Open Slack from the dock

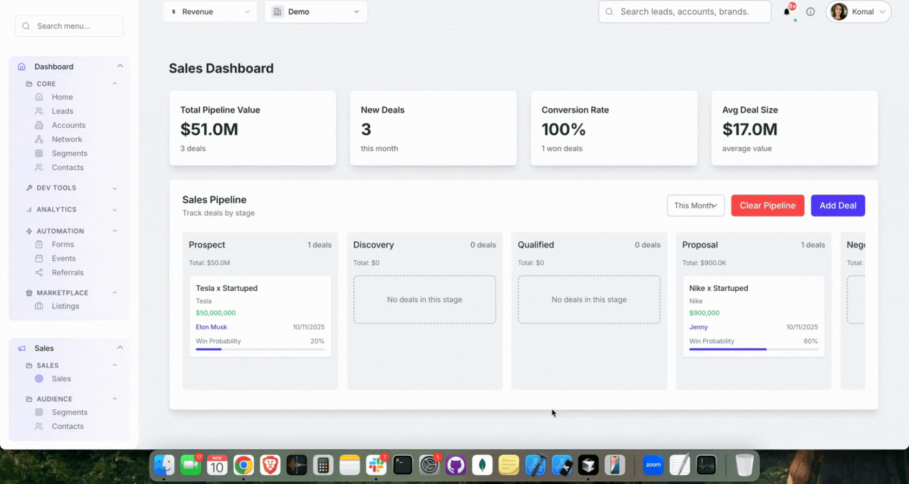(376, 465)
